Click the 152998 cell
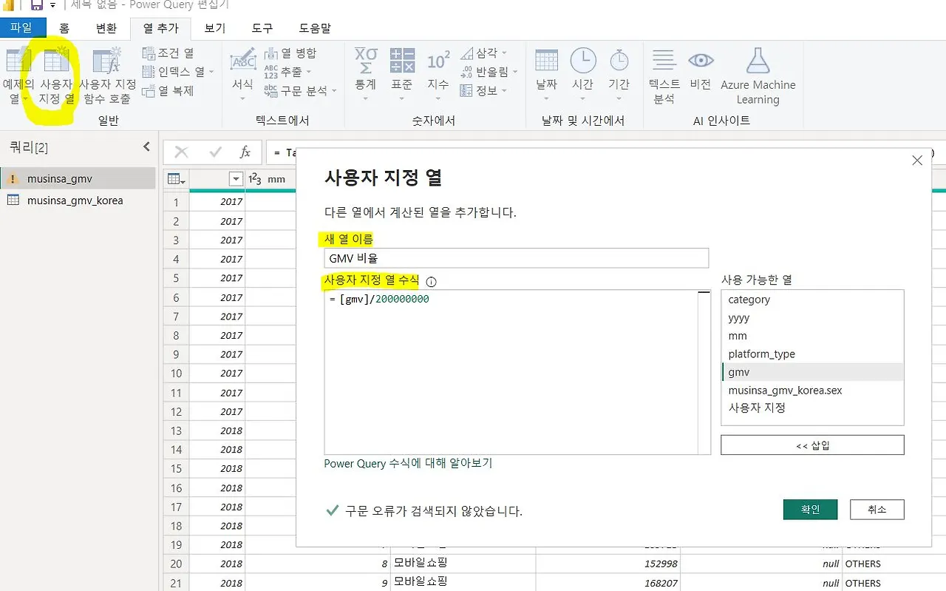This screenshot has width=946, height=591. [x=608, y=564]
